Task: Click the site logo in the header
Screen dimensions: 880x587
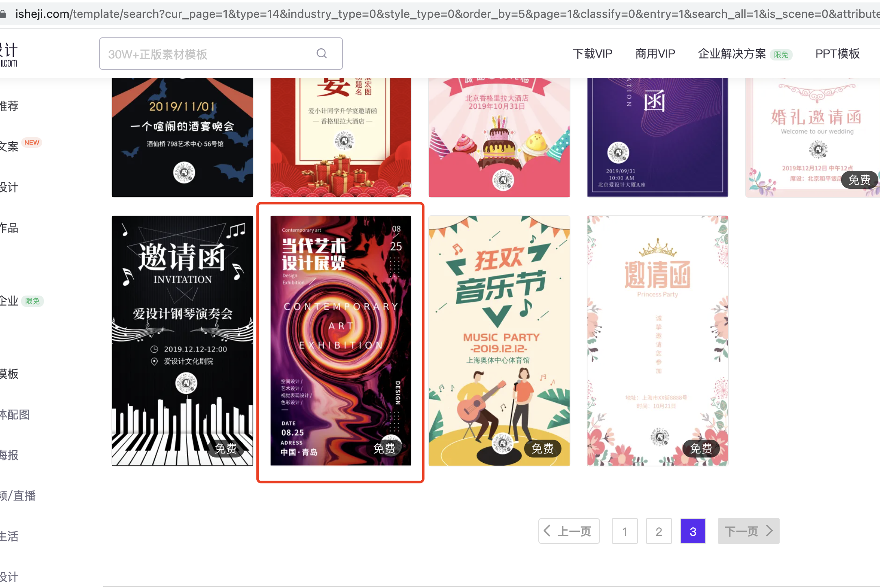Action: (x=9, y=54)
